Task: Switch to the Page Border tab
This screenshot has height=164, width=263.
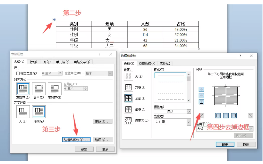Action: [147, 64]
